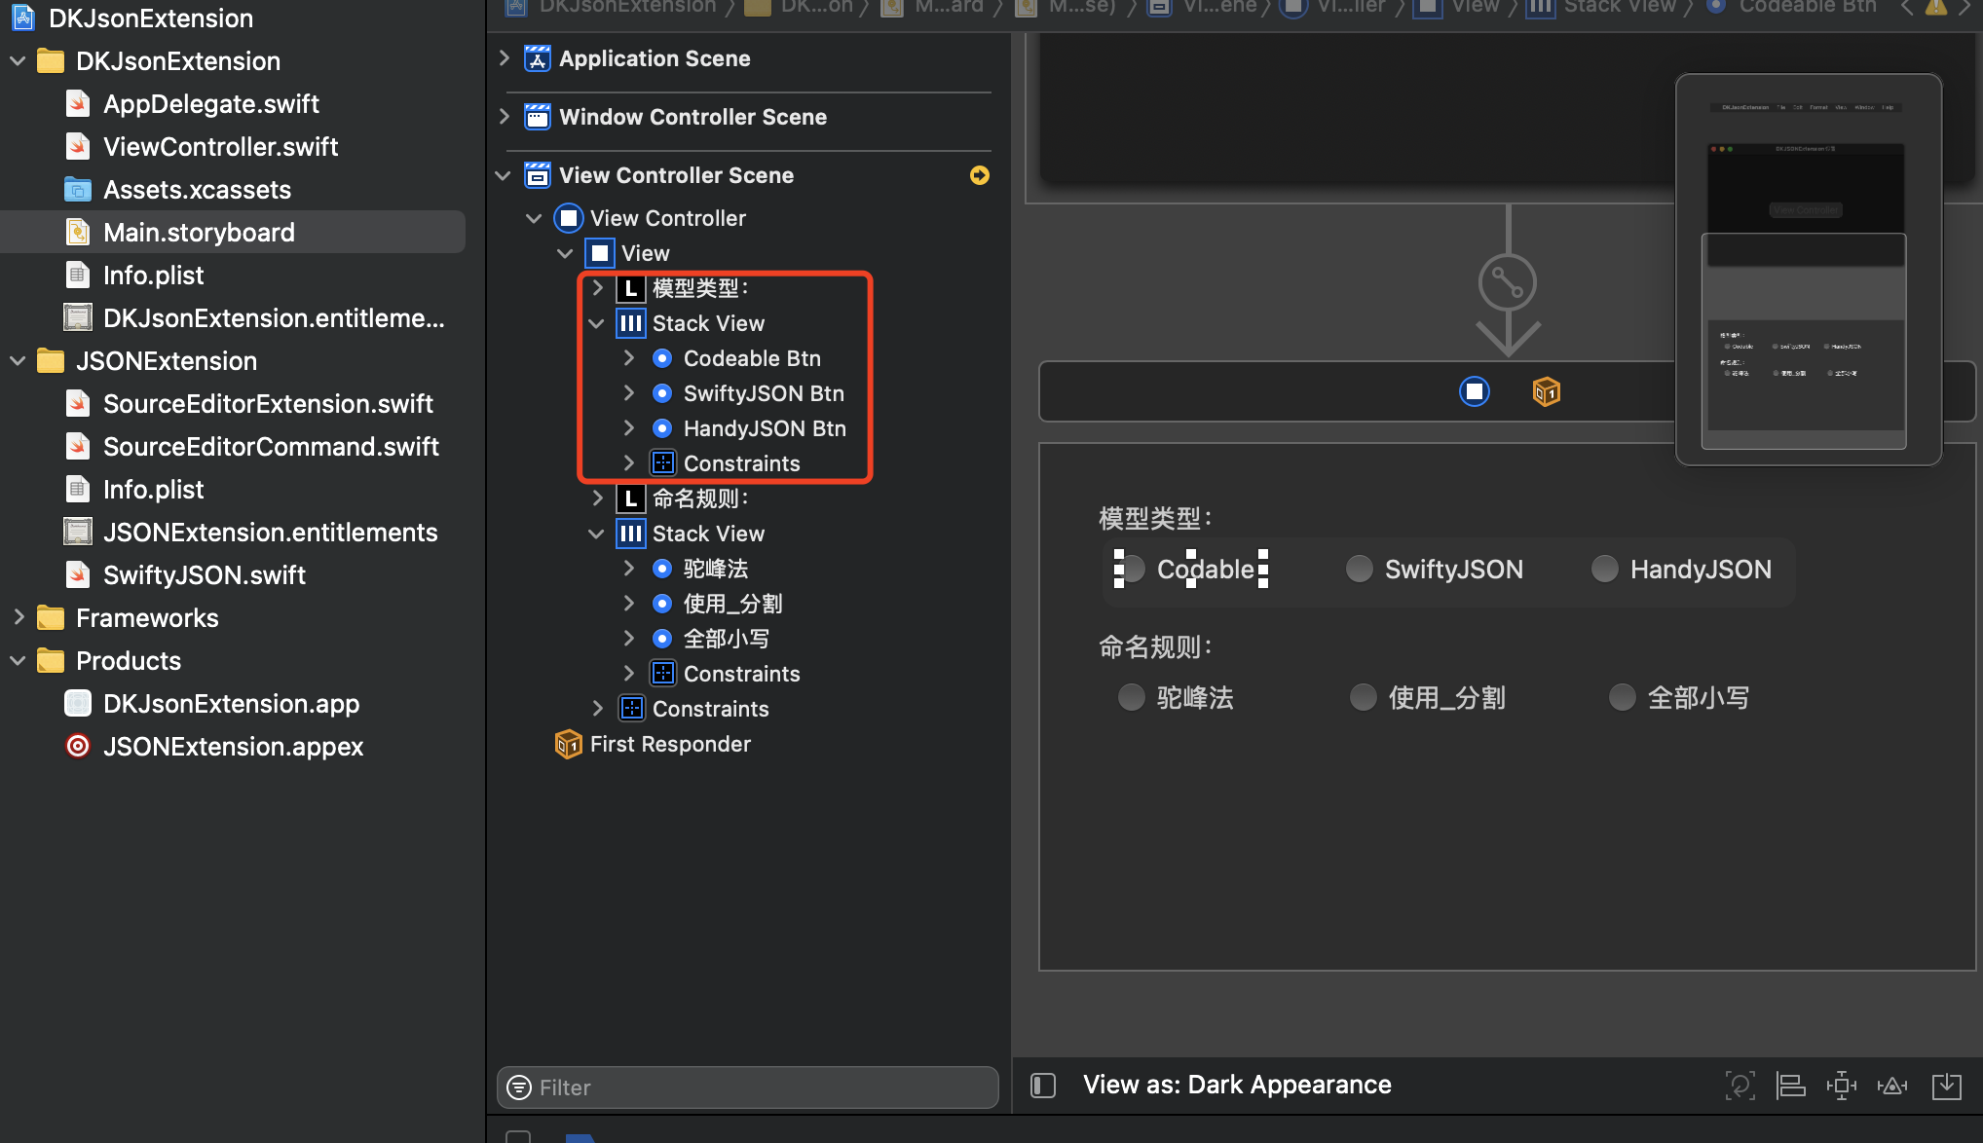
Task: Expand the Application Scene disclosure arrow
Action: (504, 58)
